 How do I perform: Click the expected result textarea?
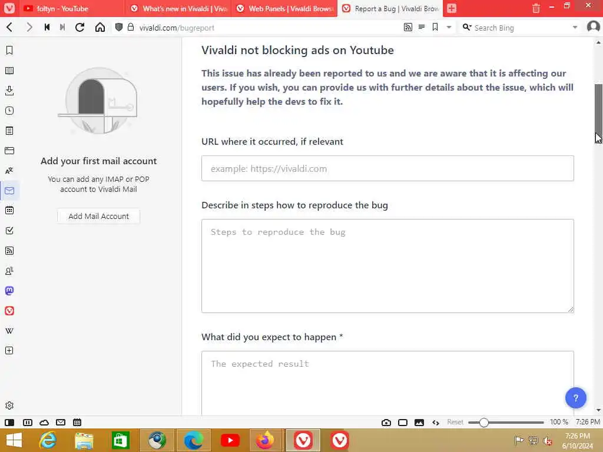coord(387,383)
